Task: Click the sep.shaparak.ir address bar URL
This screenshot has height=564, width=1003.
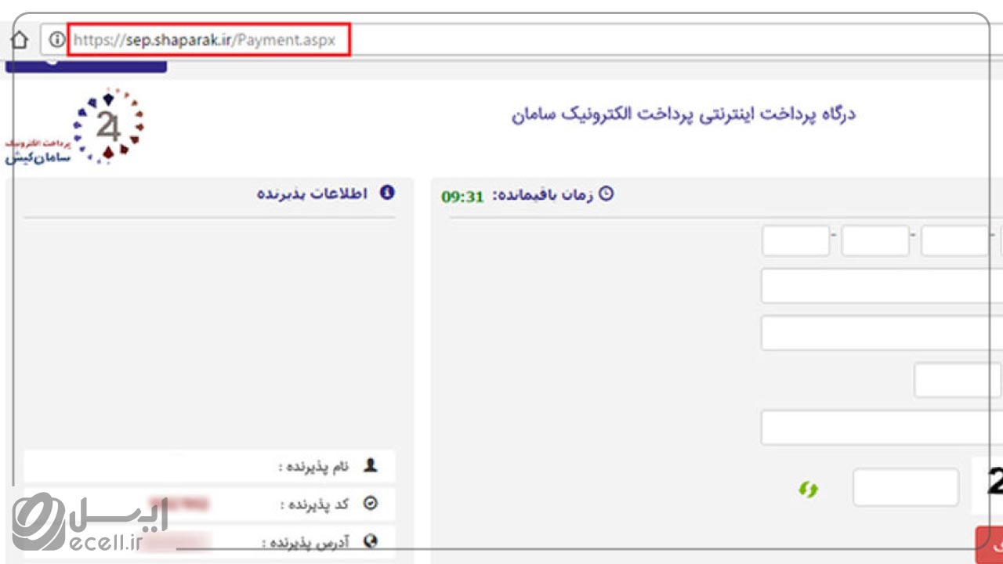Action: pyautogui.click(x=205, y=40)
